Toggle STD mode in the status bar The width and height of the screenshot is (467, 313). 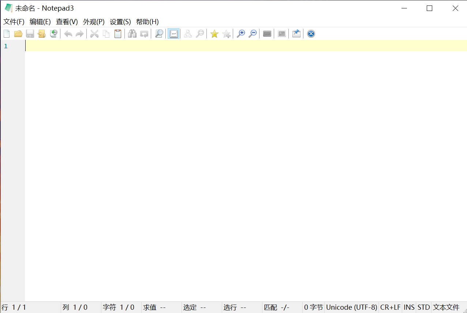point(423,308)
